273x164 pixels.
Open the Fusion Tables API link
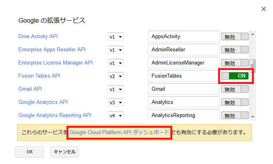(x=39, y=76)
